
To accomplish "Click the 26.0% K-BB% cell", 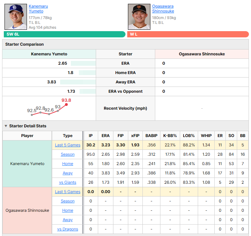I will pos(170,182).
